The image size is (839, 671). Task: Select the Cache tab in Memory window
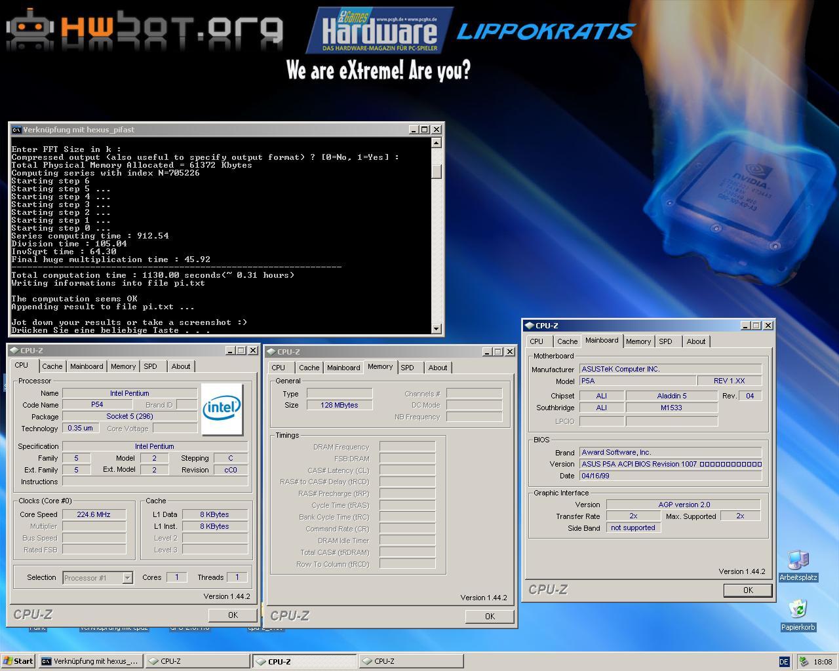[309, 368]
